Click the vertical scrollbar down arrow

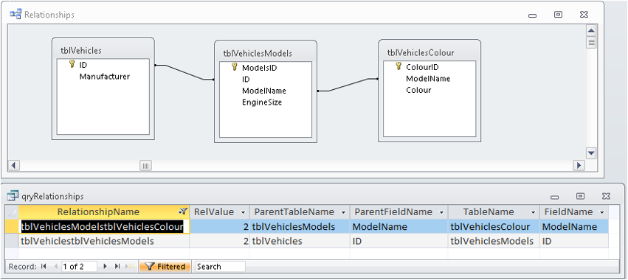[591, 153]
